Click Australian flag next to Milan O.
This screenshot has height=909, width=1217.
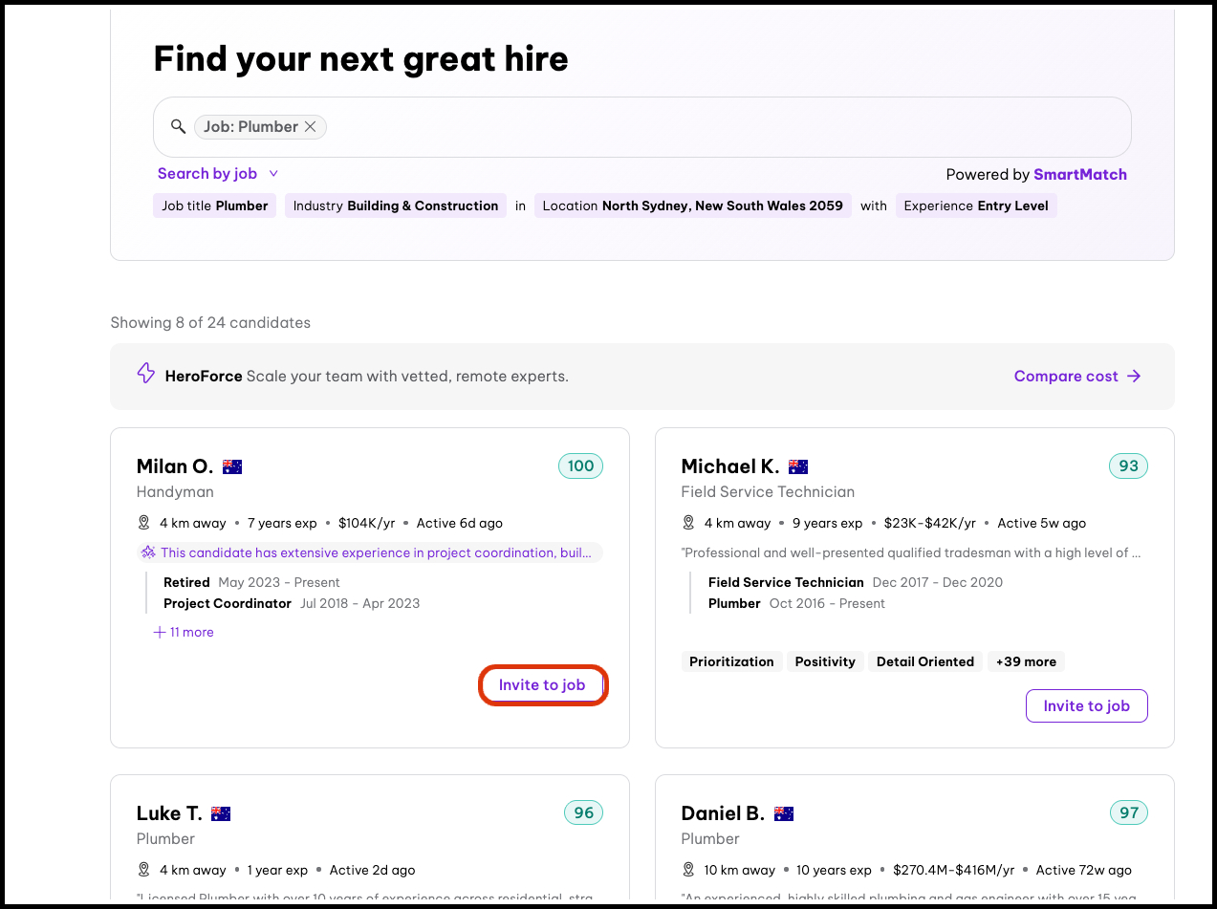(x=232, y=466)
